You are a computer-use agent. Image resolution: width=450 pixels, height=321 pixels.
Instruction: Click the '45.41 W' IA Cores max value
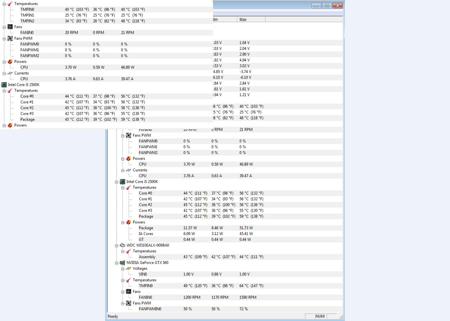(x=246, y=234)
